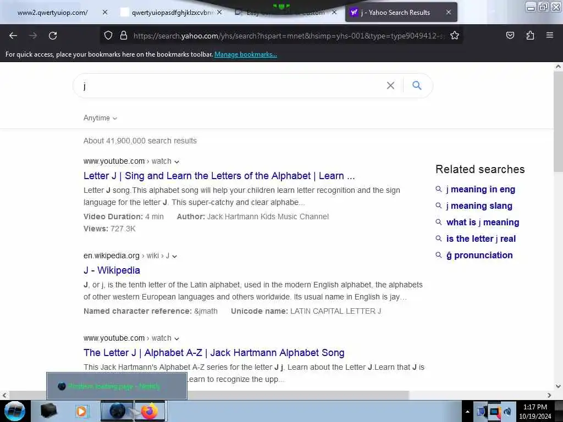563x422 pixels.
Task: Click magnifier icon beside 'is the letter j real'
Action: pyautogui.click(x=438, y=238)
